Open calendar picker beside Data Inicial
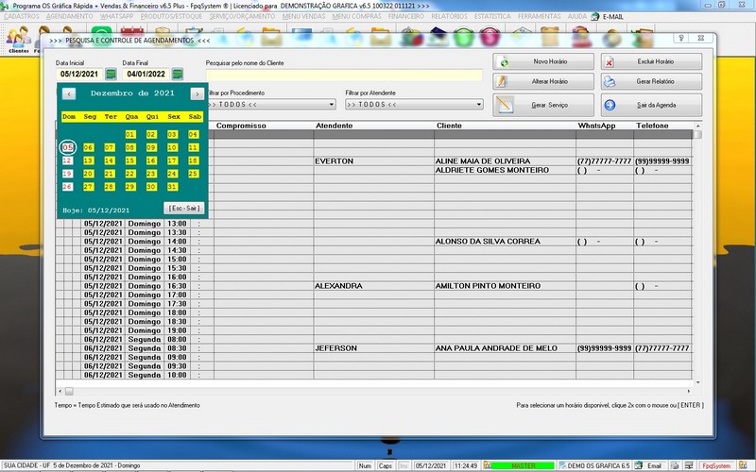756x472 pixels. 111,75
